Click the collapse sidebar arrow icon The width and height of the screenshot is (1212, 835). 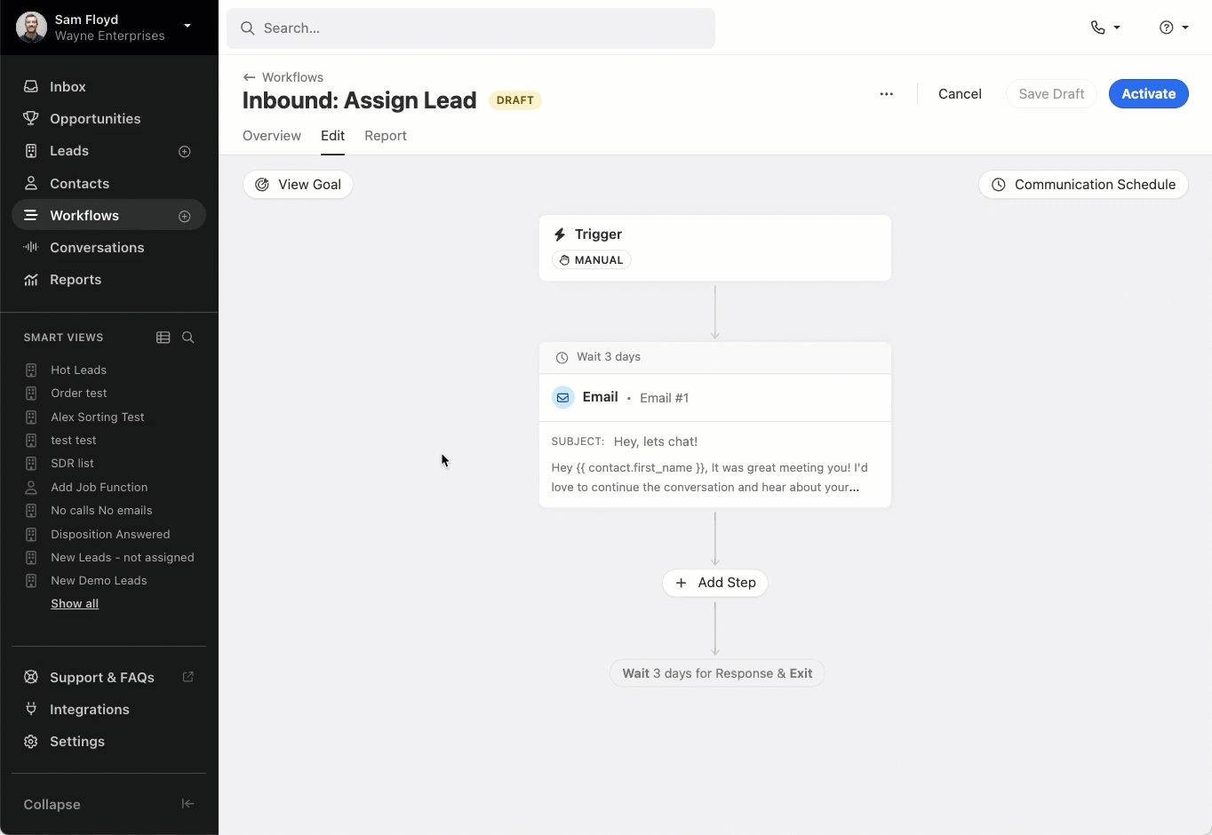point(187,804)
